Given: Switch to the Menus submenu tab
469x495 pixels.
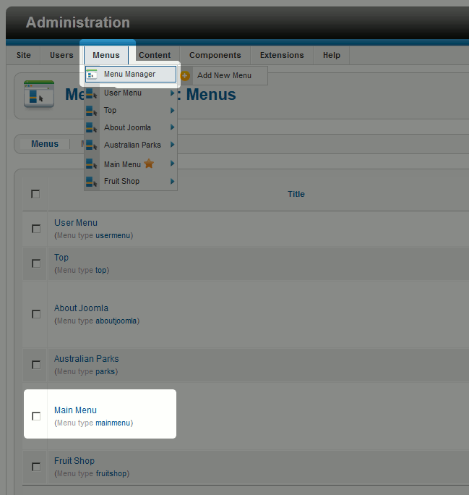Looking at the screenshot, I should (45, 144).
